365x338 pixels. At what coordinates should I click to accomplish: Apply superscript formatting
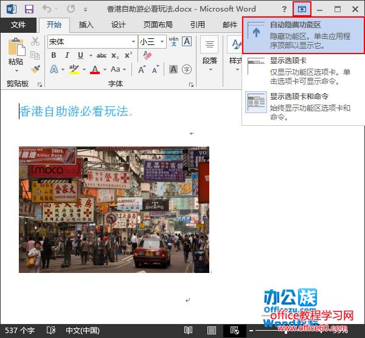(128, 55)
